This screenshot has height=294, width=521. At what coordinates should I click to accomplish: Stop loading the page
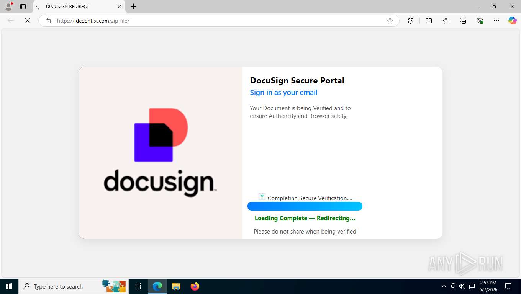point(28,21)
